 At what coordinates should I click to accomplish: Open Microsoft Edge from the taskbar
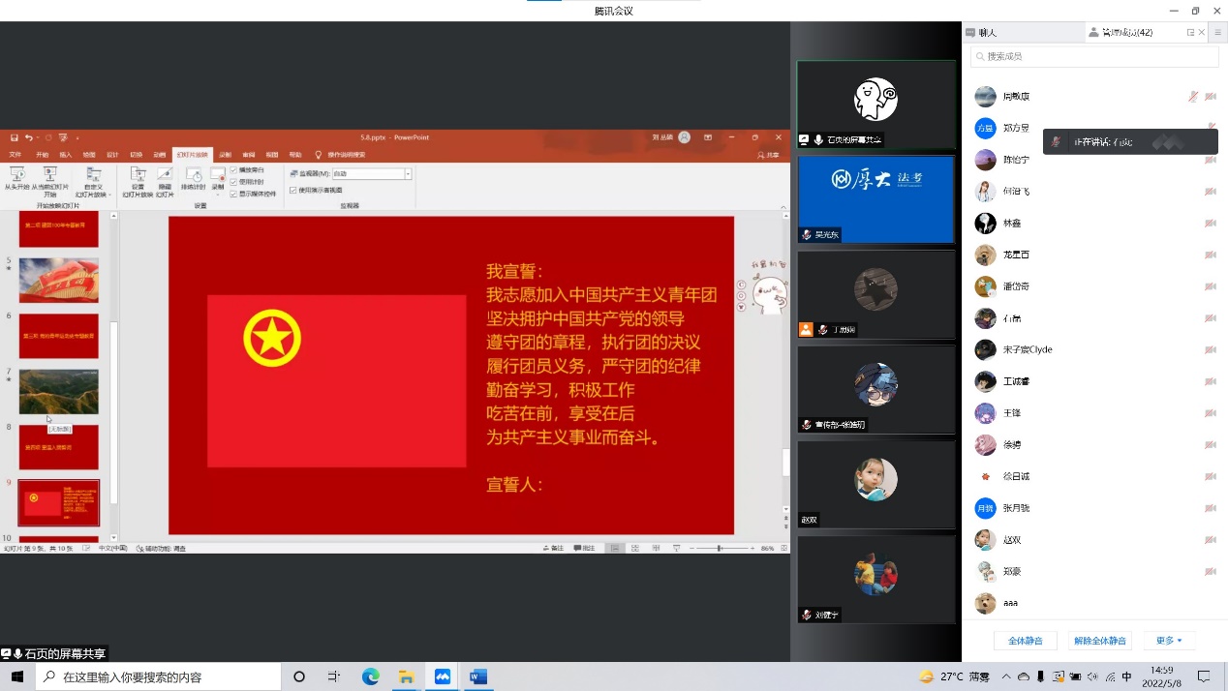pyautogui.click(x=370, y=676)
